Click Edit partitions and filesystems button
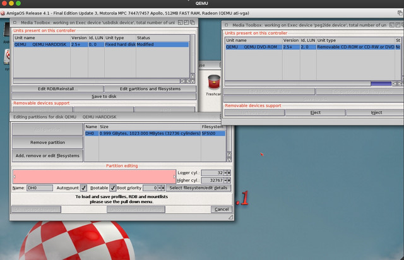Screen dimensions: 404x260 tap(150, 88)
